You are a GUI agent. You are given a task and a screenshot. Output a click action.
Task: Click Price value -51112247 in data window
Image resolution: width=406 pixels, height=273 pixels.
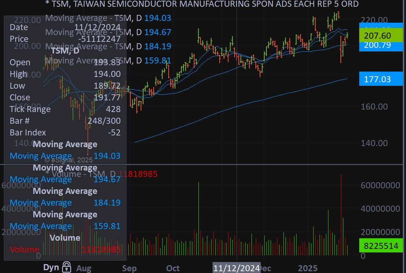[x=100, y=39]
